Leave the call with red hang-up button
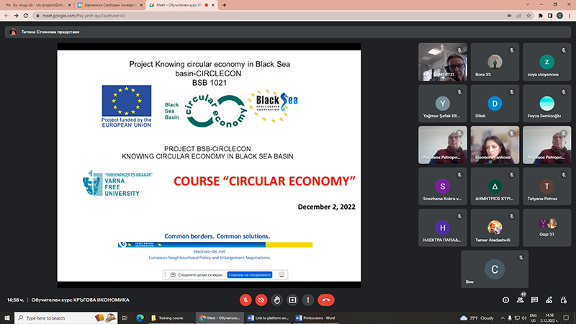This screenshot has height=324, width=576. (x=326, y=300)
